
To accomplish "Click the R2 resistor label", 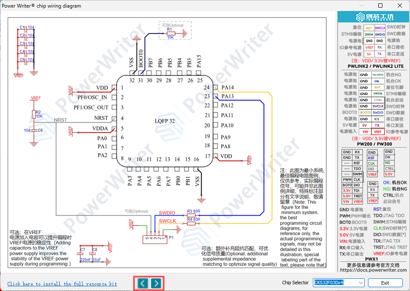I will [38, 112].
